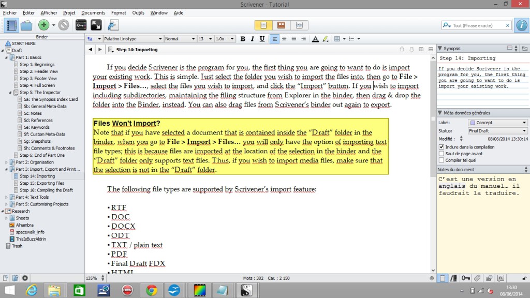Open the Fichier menu
The width and height of the screenshot is (530, 298).
click(x=10, y=13)
